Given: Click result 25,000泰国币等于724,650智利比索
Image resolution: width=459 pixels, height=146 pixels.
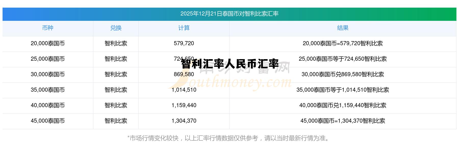Looking at the screenshot, I should pos(343,59).
